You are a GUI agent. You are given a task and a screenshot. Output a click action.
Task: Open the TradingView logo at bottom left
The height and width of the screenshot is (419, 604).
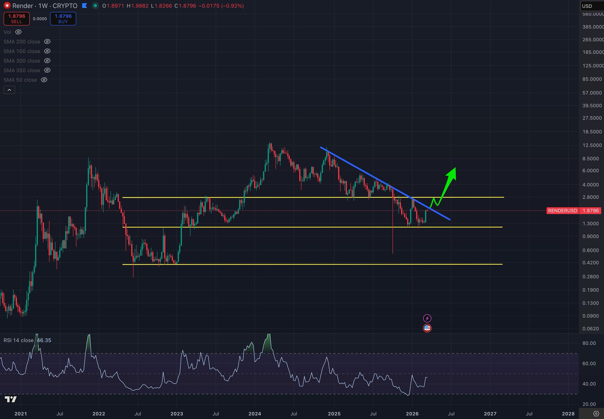pos(11,399)
